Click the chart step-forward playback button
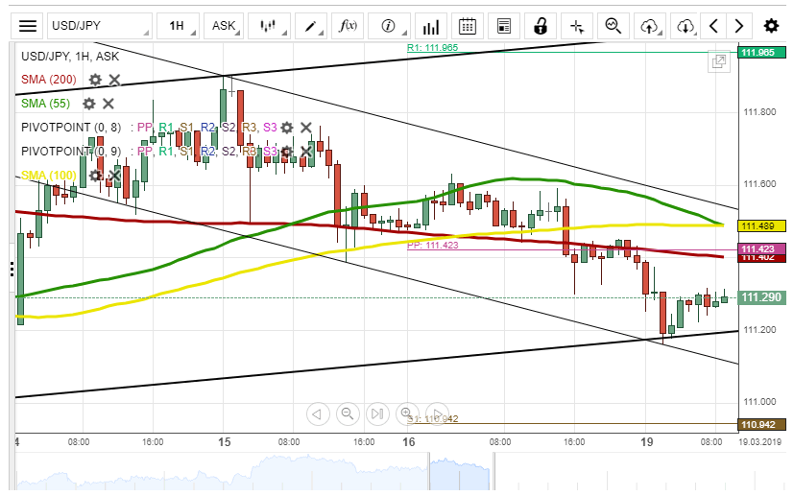Screen dimensions: 794x496 click(437, 414)
